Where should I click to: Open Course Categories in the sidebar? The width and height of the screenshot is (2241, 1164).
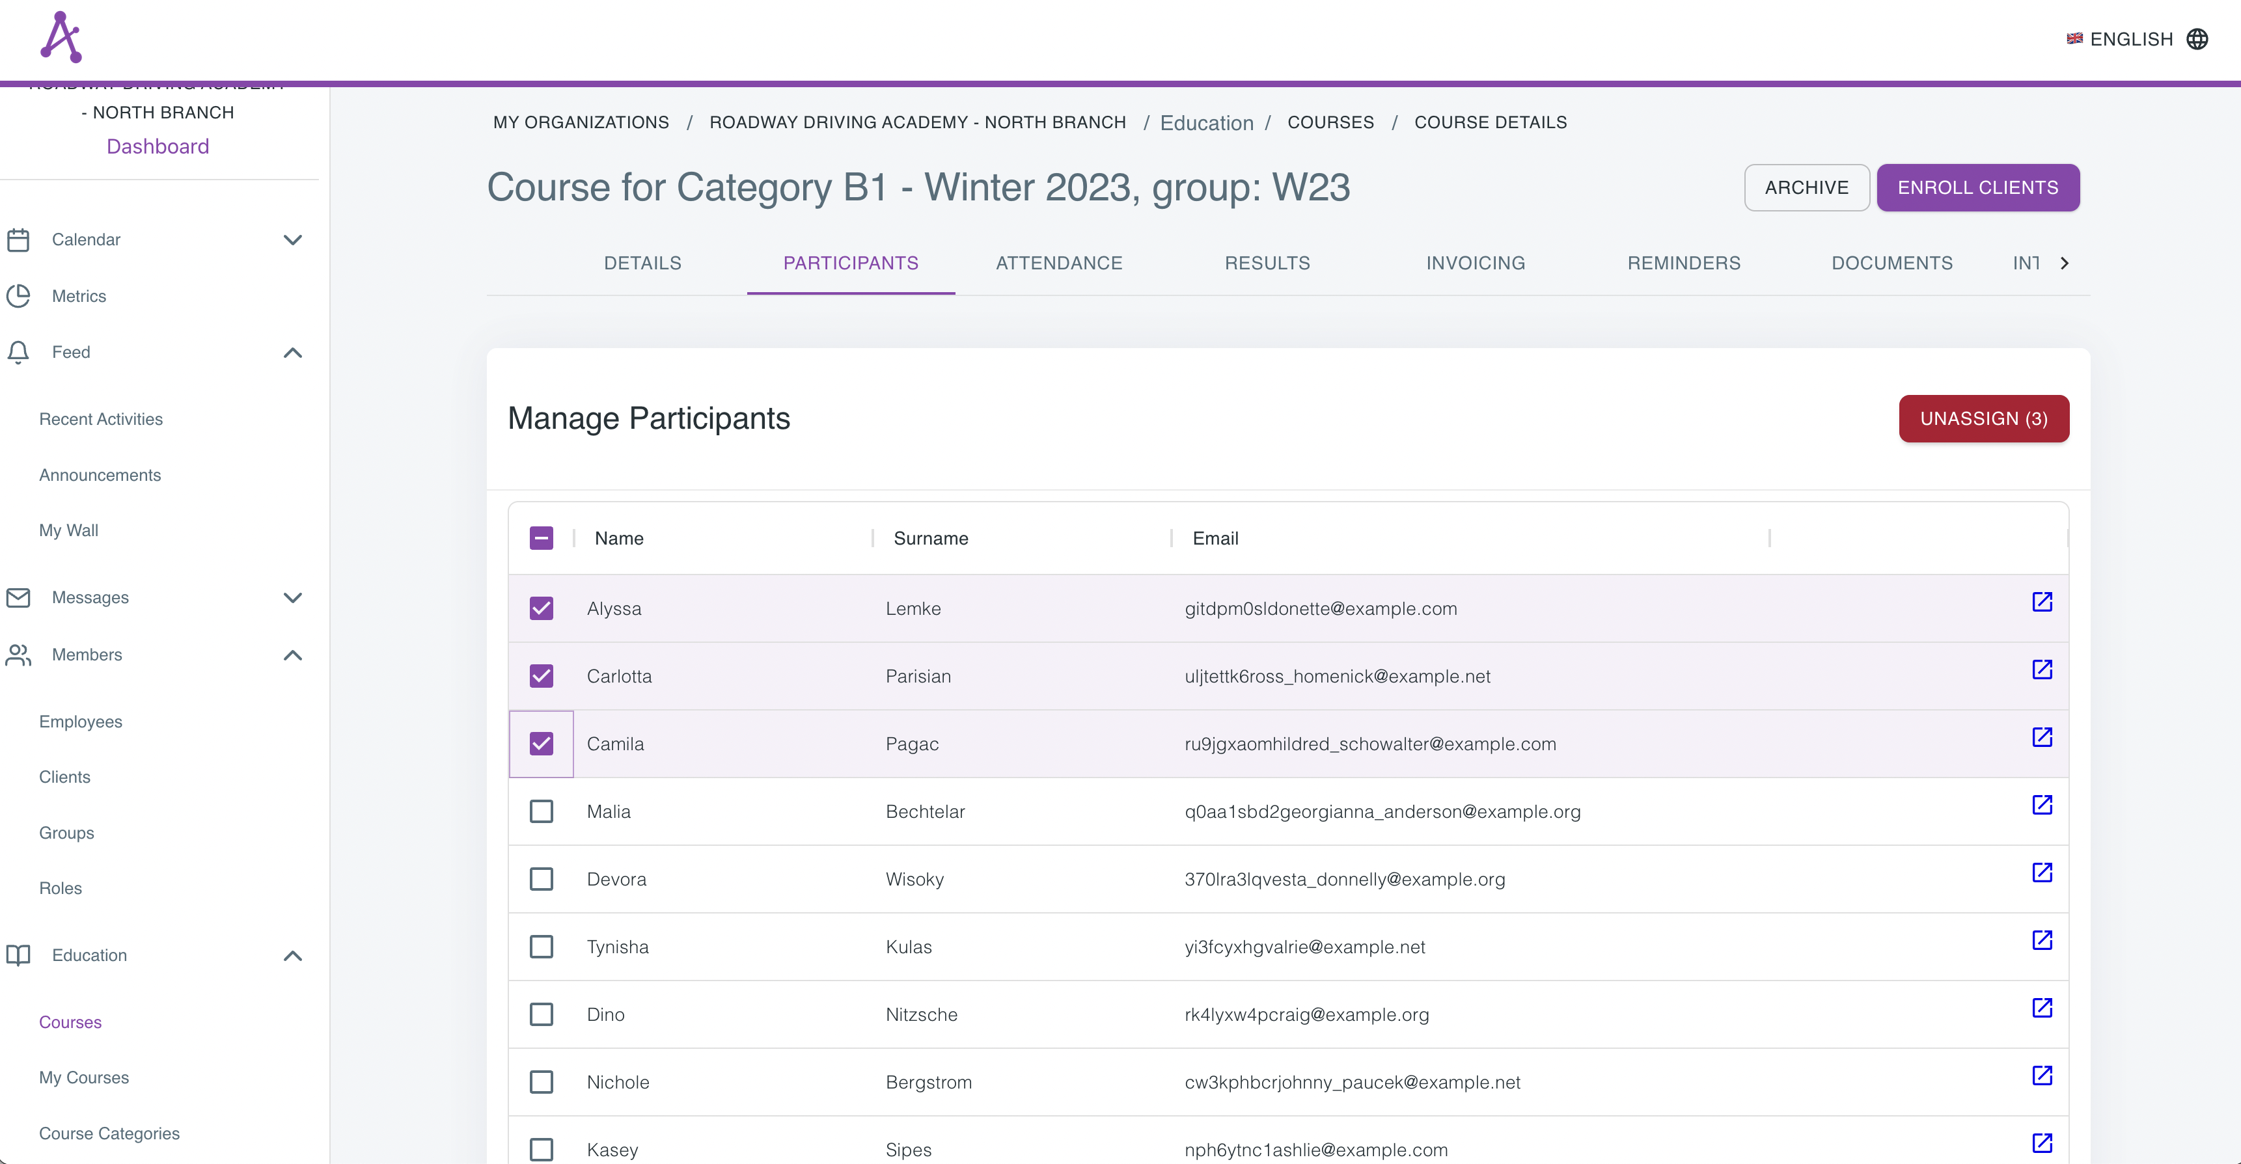[109, 1133]
